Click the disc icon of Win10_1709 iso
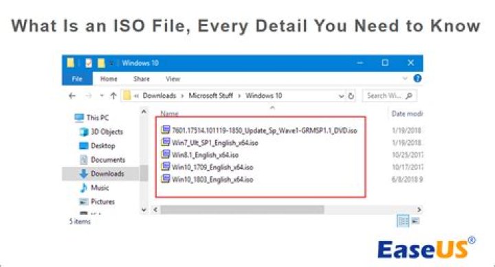Screen dimensions: 495x267 point(166,166)
